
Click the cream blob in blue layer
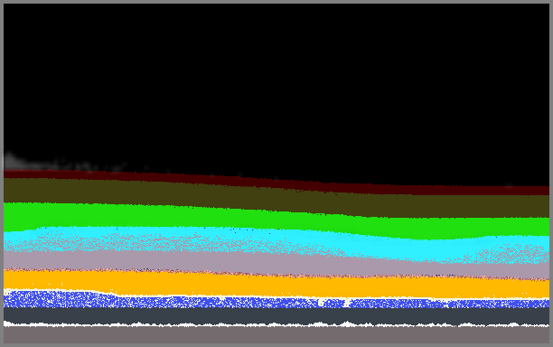click(347, 303)
